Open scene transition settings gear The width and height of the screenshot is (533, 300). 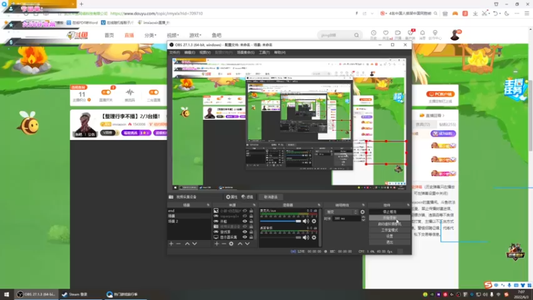tap(362, 212)
